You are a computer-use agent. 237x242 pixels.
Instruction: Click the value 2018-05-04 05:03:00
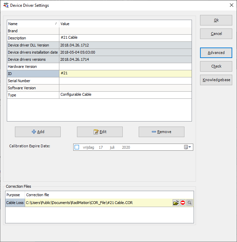[78, 52]
